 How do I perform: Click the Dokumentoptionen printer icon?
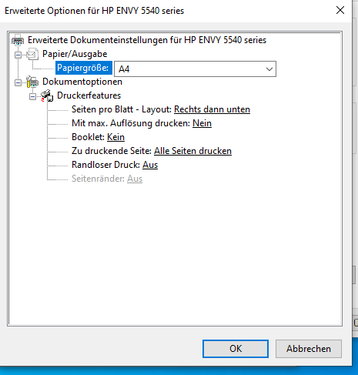(32, 82)
